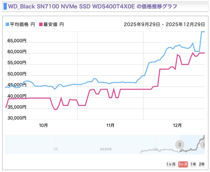
Task: Click the 2025年 label in the navigator
Action: pos(106,149)
